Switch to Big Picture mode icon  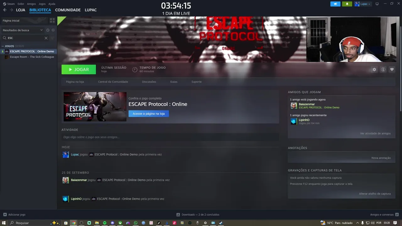tap(377, 4)
